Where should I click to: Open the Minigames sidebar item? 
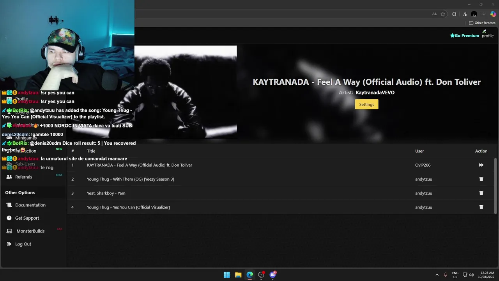click(x=26, y=138)
